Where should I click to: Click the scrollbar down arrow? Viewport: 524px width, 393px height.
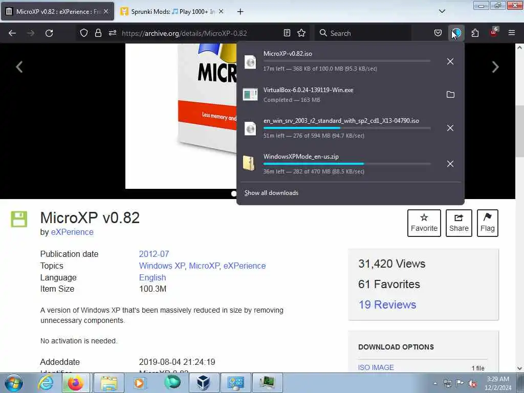(x=519, y=368)
